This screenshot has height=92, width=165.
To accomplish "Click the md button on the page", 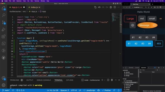I will 142,19.
